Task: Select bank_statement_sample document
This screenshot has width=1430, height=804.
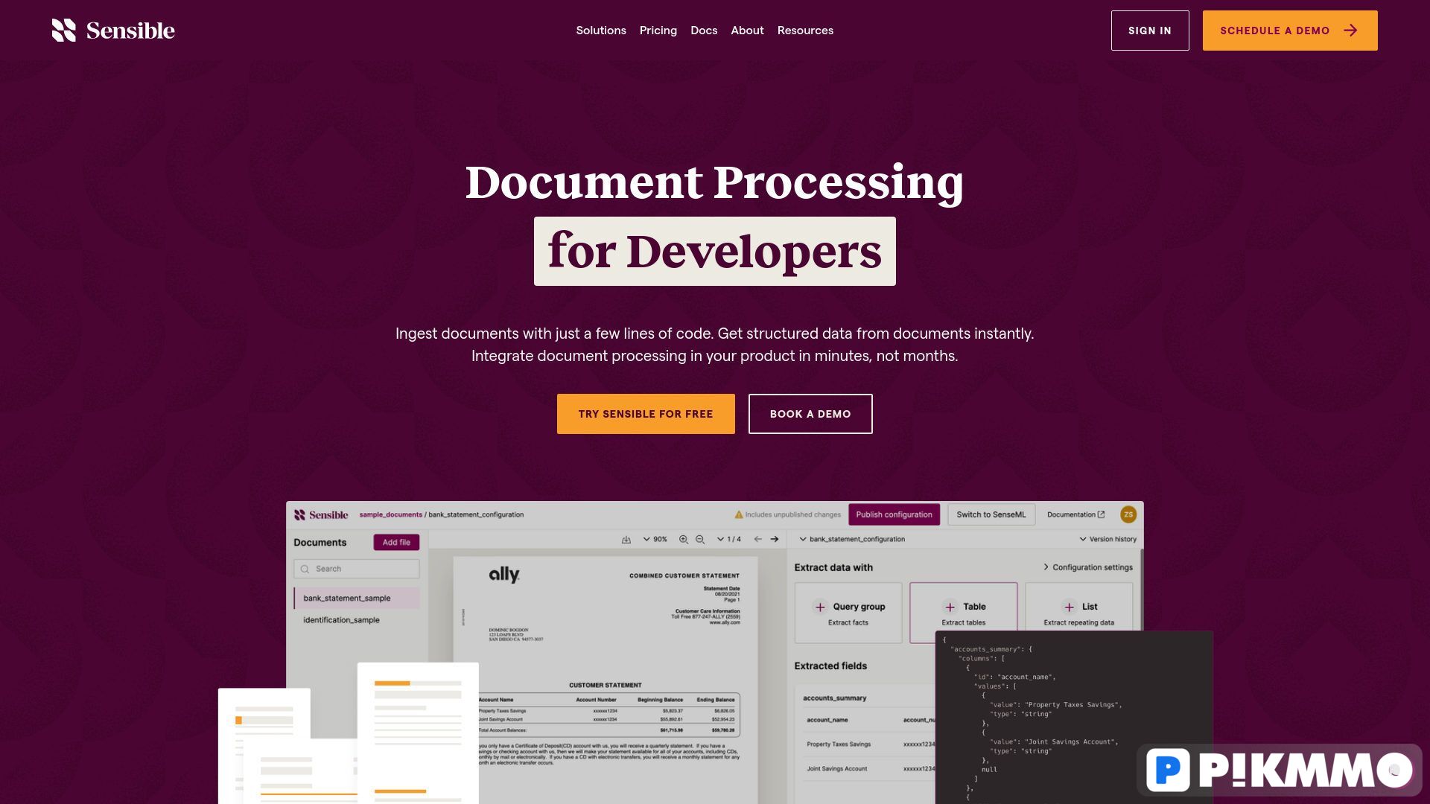Action: click(x=356, y=598)
